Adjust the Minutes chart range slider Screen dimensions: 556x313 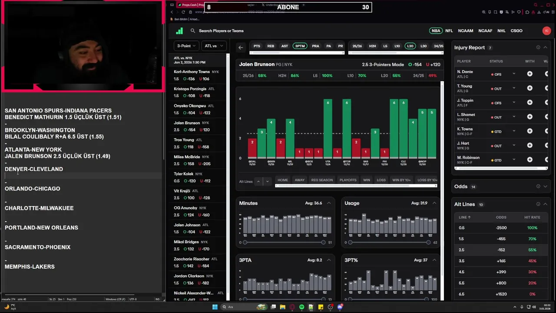point(284,242)
